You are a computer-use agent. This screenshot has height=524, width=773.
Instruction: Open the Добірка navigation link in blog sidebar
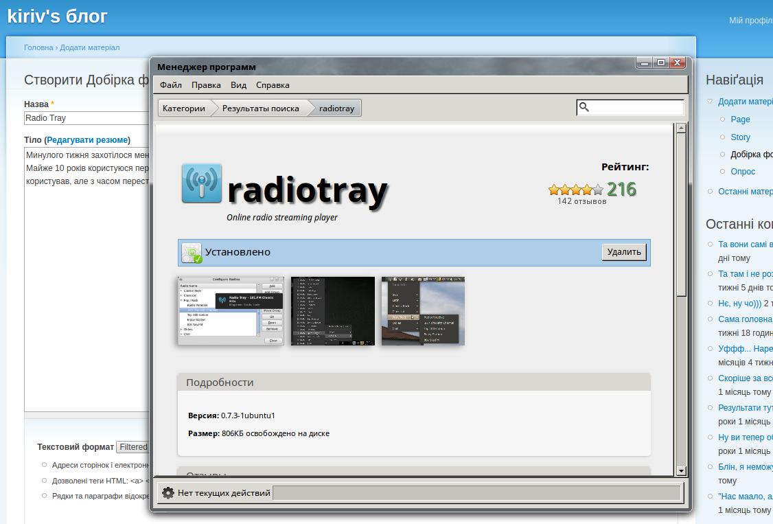(x=752, y=155)
